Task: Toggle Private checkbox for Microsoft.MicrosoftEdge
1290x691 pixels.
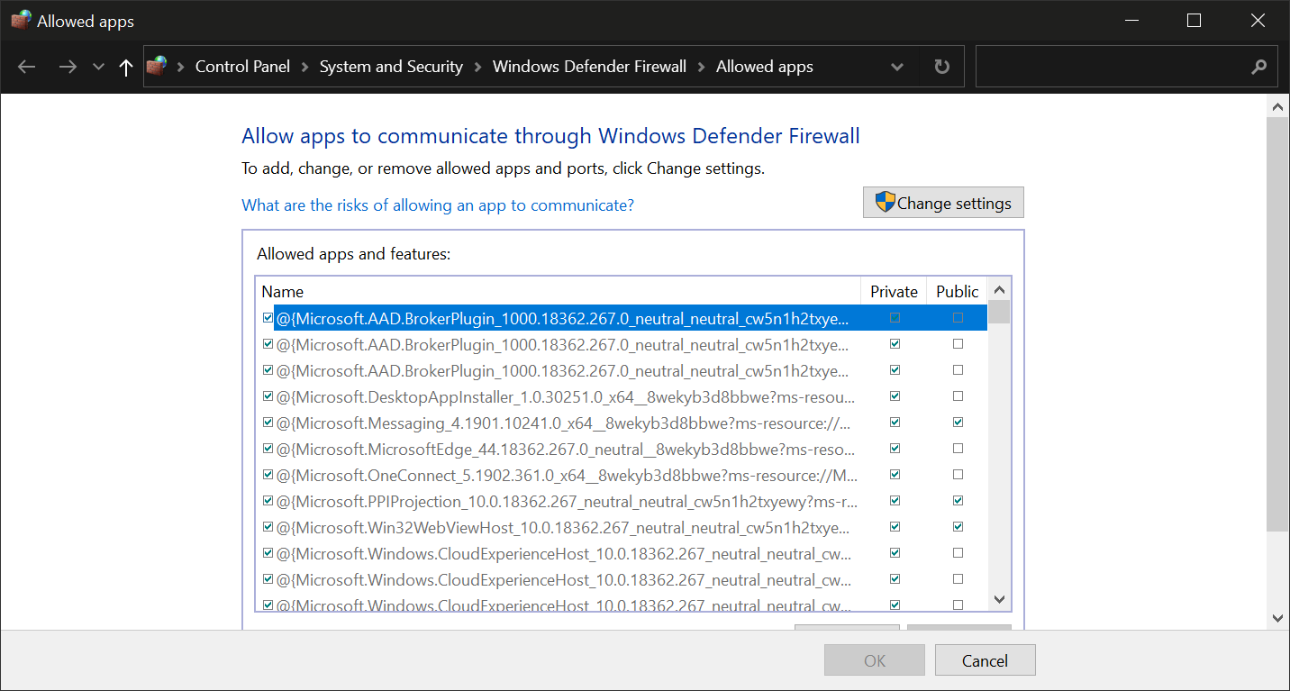Action: (895, 448)
